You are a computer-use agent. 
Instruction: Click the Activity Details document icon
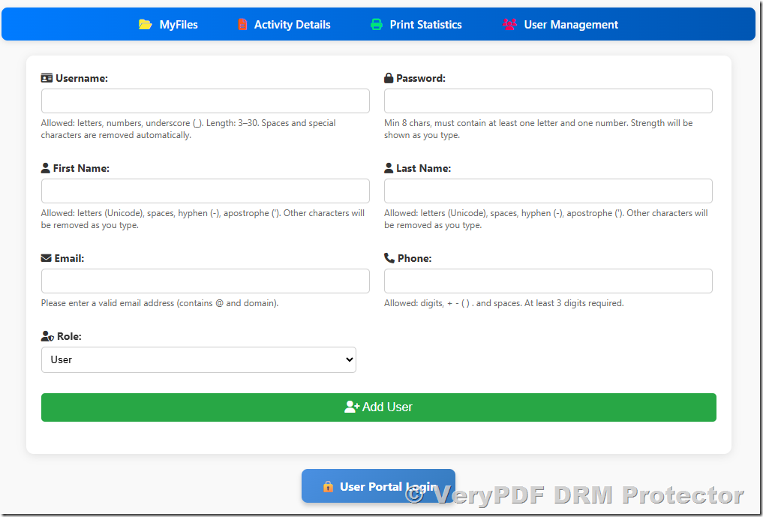[x=242, y=25]
